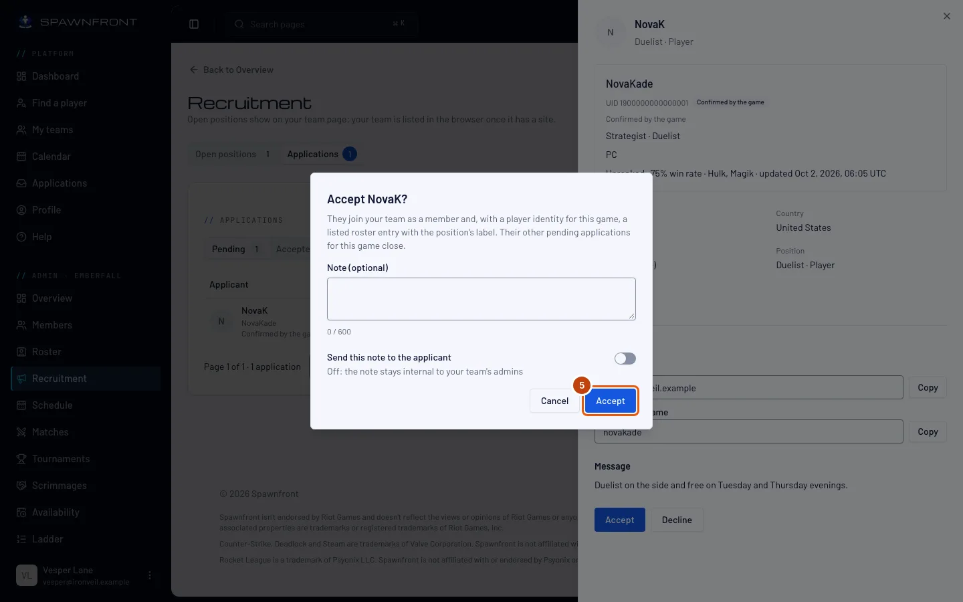Open the Roster page

86,352
